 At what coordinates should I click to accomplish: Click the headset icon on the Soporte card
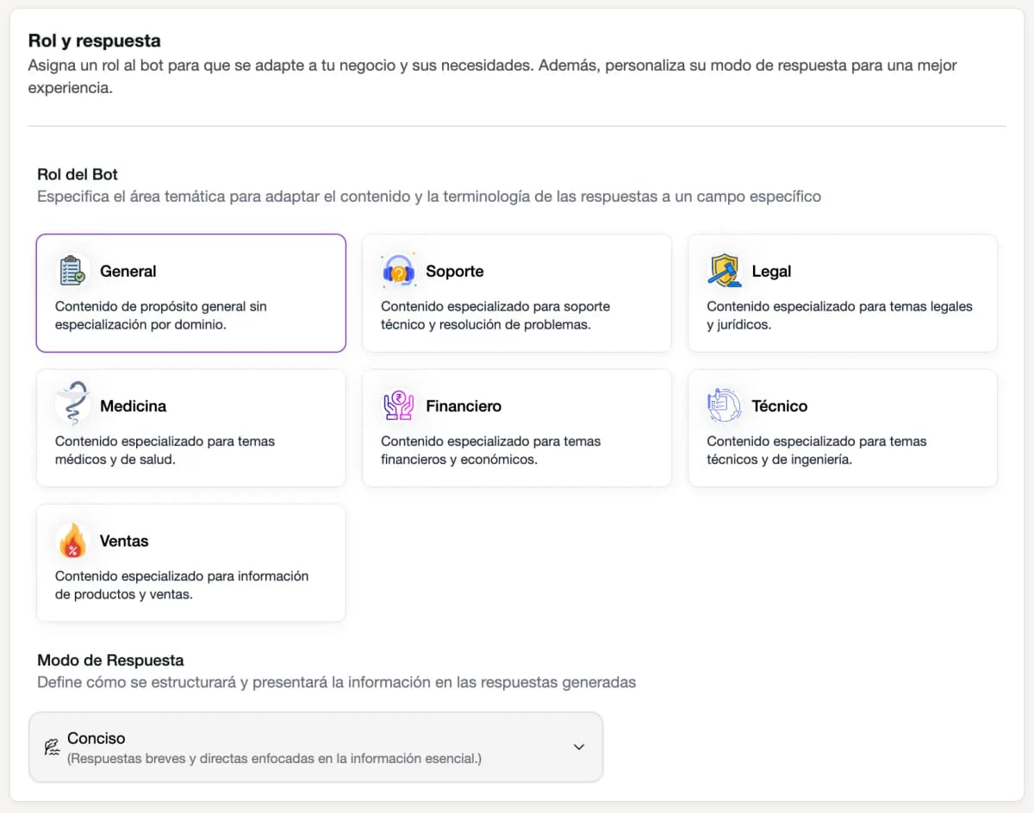(x=398, y=271)
